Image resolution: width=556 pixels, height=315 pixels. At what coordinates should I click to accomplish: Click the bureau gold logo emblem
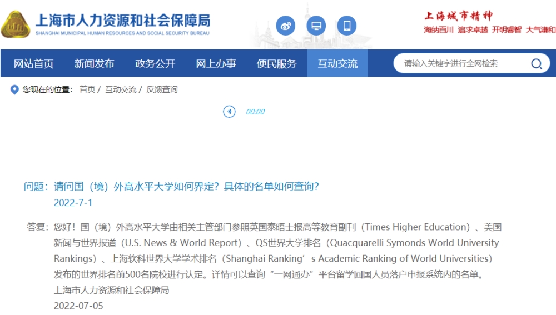pyautogui.click(x=15, y=24)
